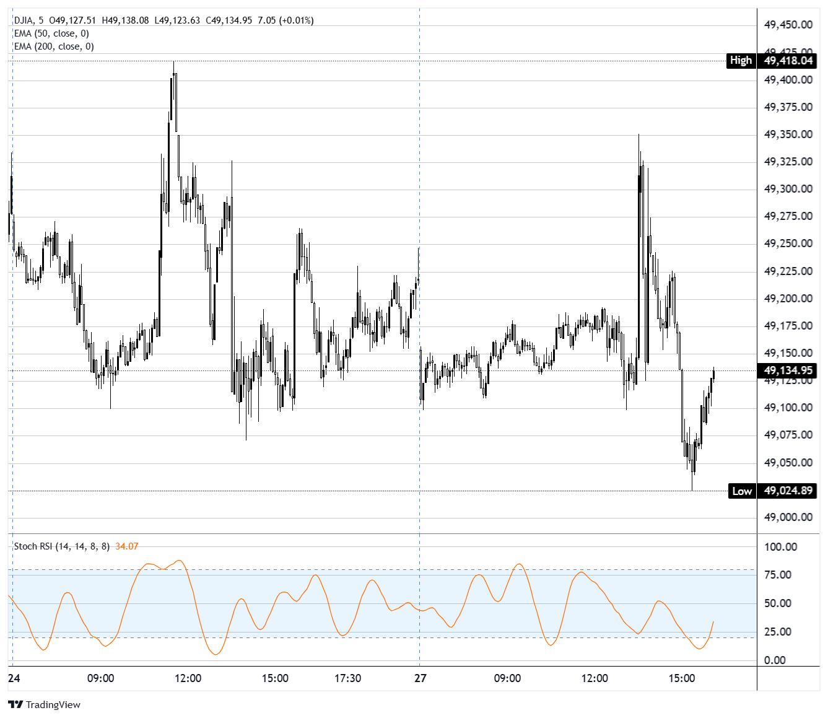828x718 pixels.
Task: Click the Stoch RSI (14, 14, 8, 8) label
Action: [62, 546]
